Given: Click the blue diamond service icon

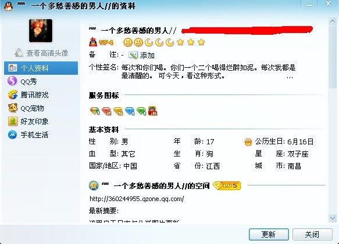Looking at the screenshot, I should point(130,111).
